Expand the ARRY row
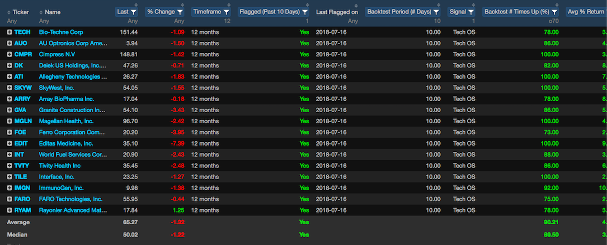Screen dimensions: 607x245 (x=10, y=99)
